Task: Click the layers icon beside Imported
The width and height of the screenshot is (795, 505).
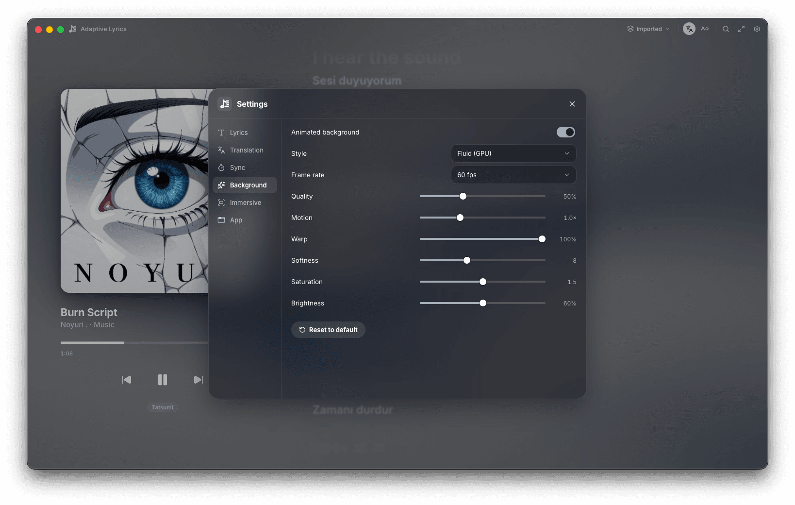Action: (630, 29)
